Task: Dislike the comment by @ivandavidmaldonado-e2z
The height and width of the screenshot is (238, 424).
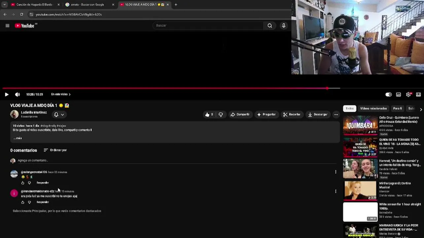Action: click(29, 202)
